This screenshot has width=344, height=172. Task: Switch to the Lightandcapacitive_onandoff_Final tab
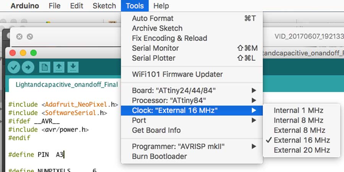coord(67,84)
